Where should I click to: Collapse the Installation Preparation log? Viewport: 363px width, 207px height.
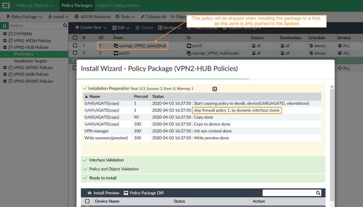point(215,89)
